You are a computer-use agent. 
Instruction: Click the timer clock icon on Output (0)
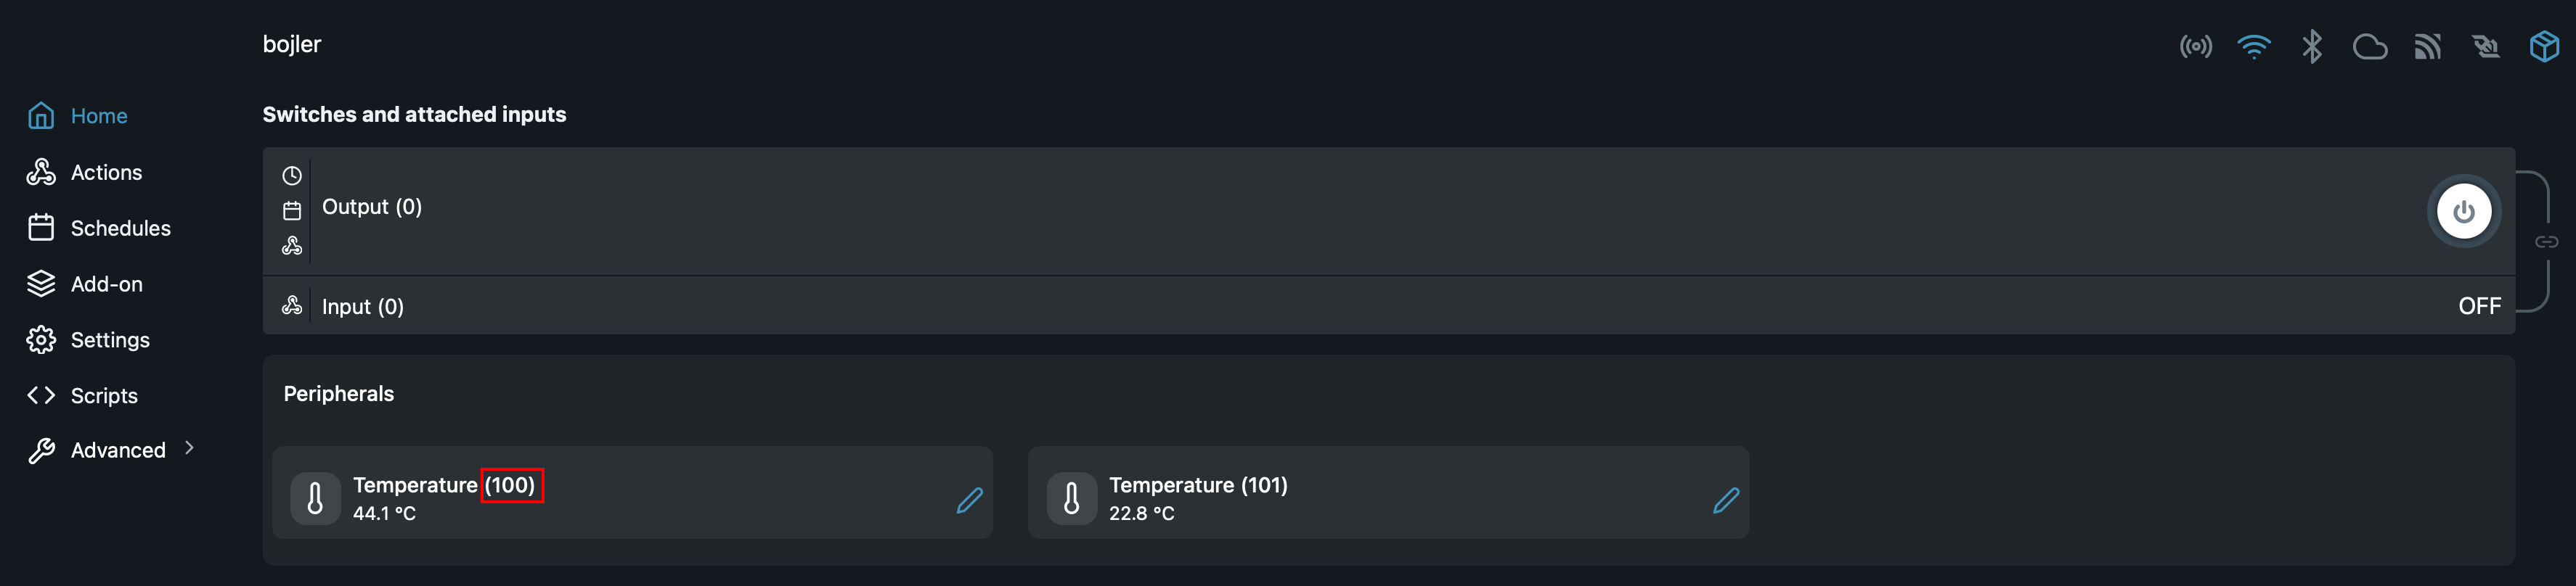292,176
